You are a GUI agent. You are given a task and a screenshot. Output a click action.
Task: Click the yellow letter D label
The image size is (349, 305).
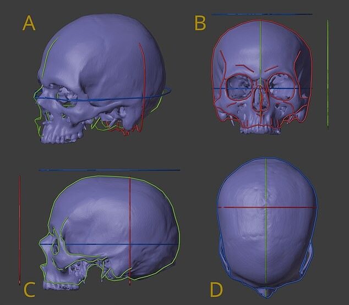(217, 288)
